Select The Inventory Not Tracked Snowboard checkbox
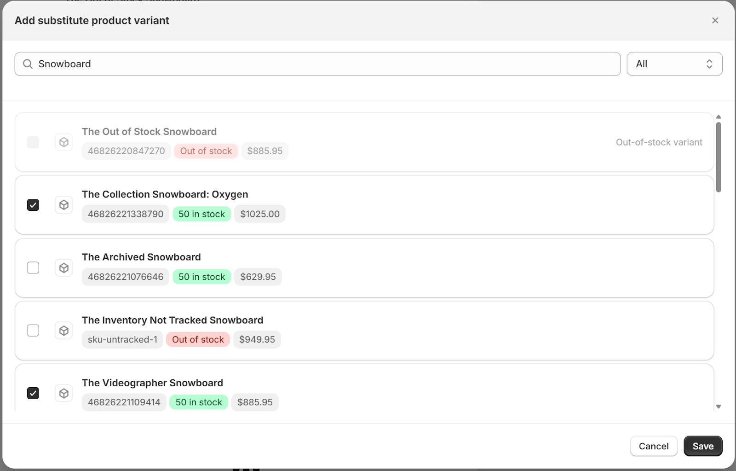This screenshot has height=471, width=736. (33, 331)
